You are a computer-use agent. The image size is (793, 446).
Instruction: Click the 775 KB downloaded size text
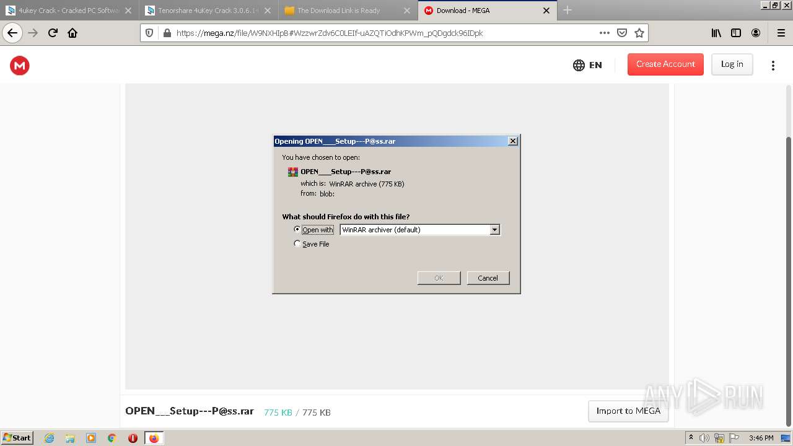278,413
